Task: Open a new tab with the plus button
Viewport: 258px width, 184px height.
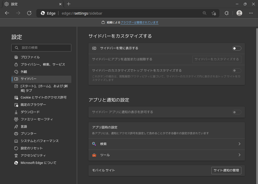Action: 69,4
